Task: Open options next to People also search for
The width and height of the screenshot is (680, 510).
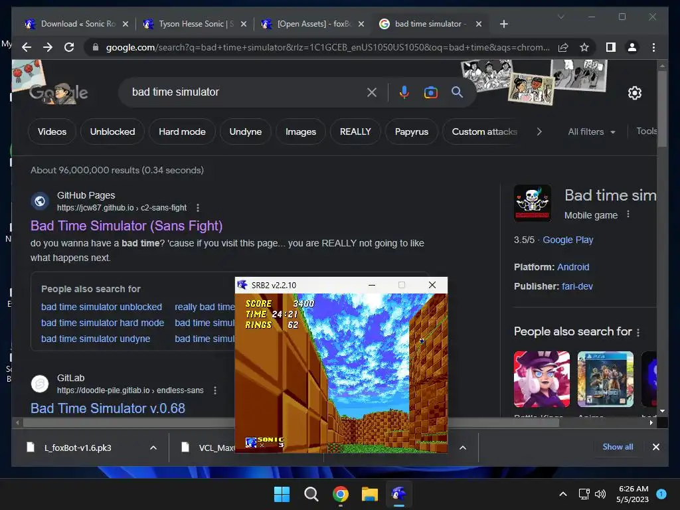Action: click(x=638, y=332)
